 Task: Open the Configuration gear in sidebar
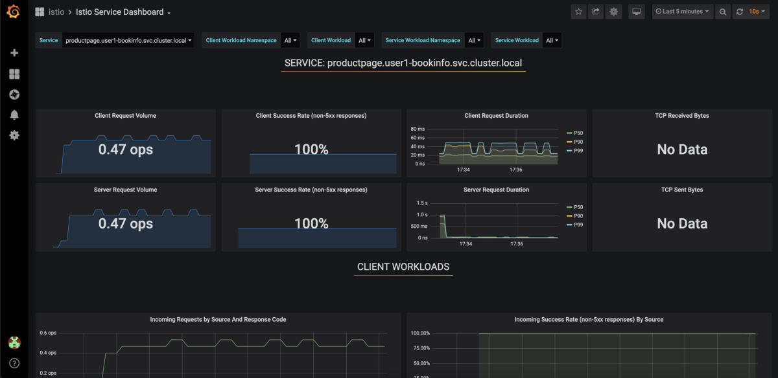[14, 135]
